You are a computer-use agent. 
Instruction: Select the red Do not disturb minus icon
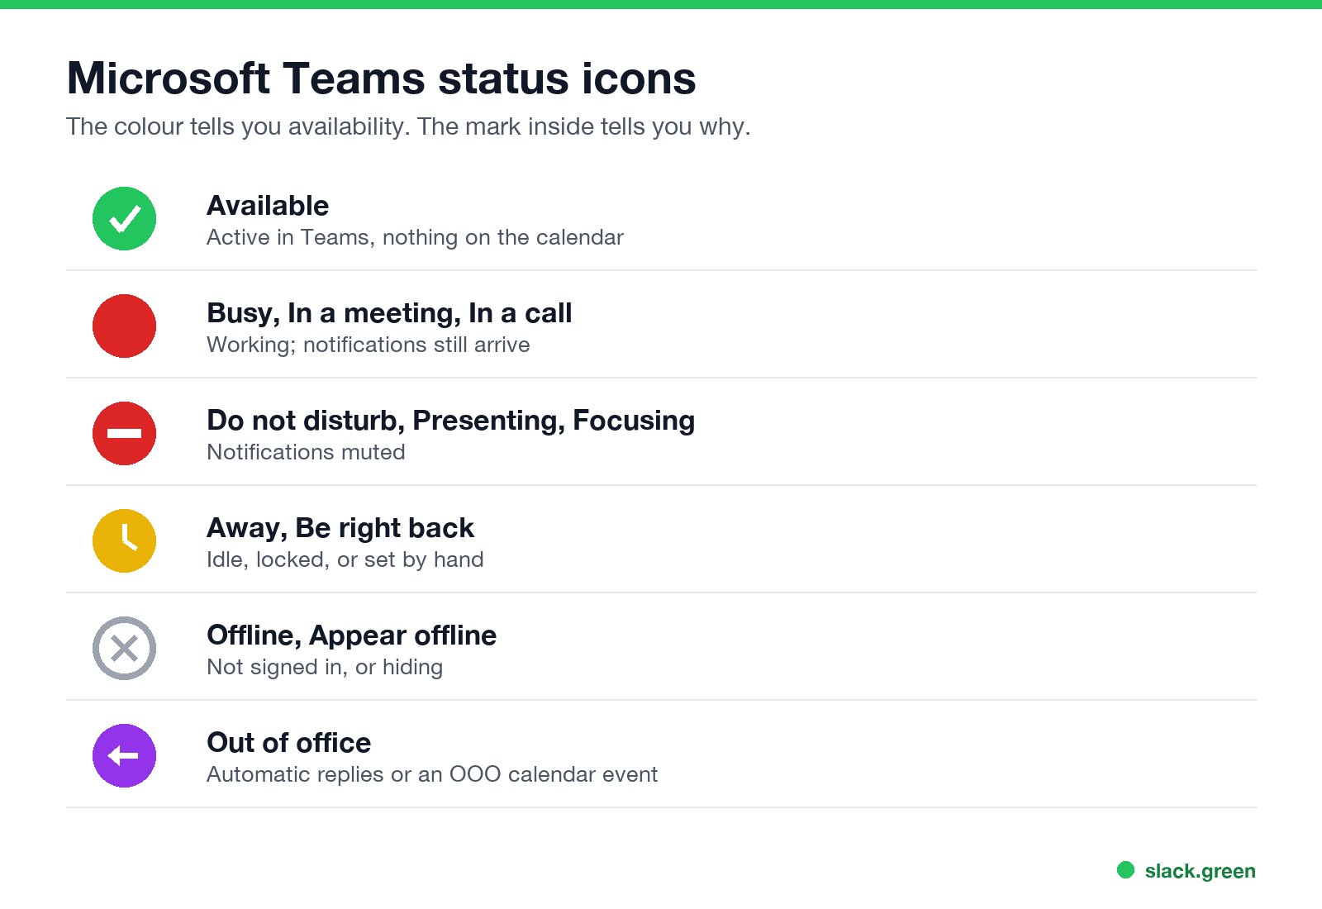[124, 434]
